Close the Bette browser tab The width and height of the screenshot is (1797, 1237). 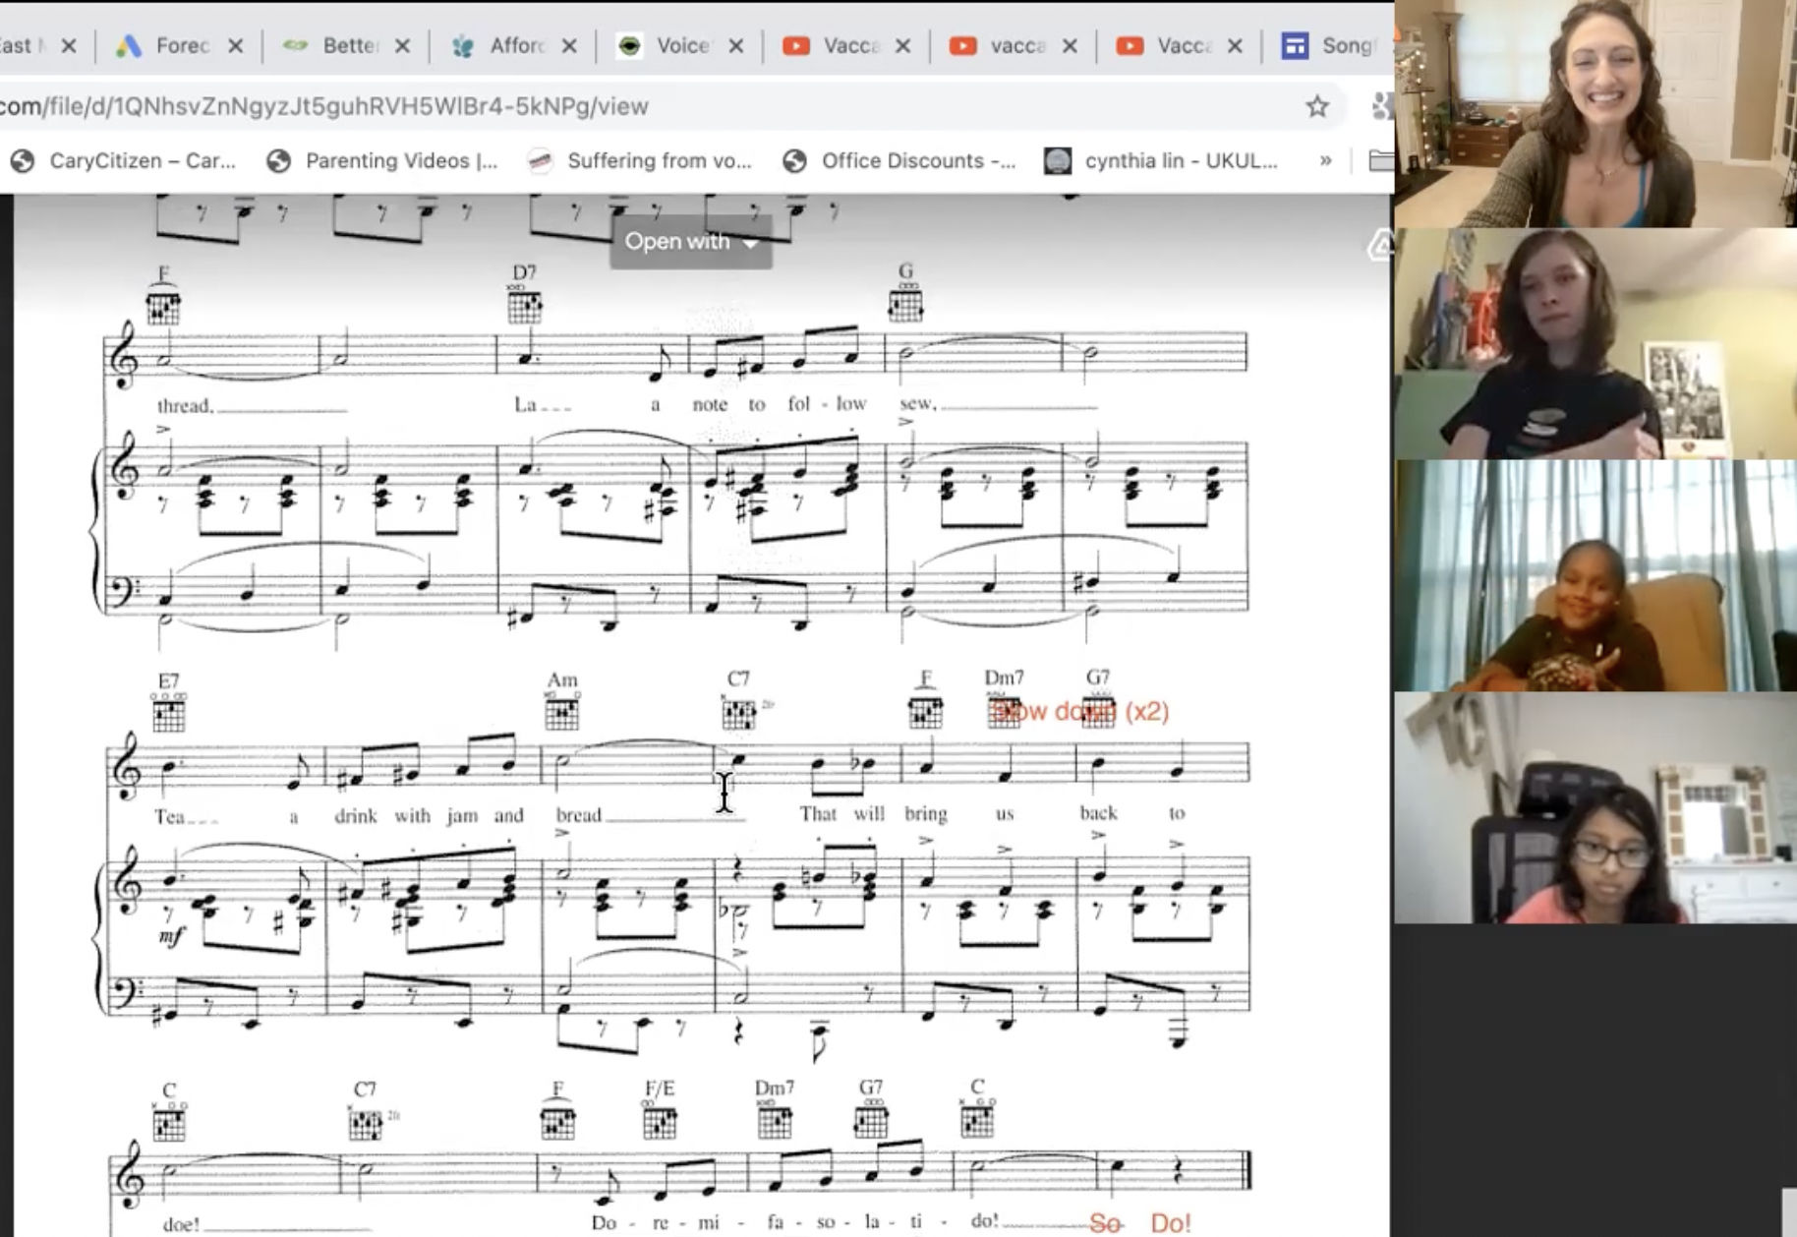coord(402,45)
